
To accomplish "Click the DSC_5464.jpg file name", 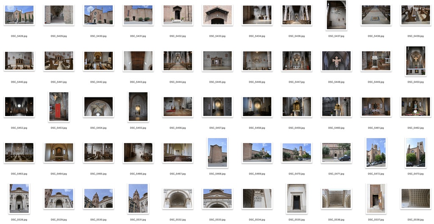I will tap(58, 174).
